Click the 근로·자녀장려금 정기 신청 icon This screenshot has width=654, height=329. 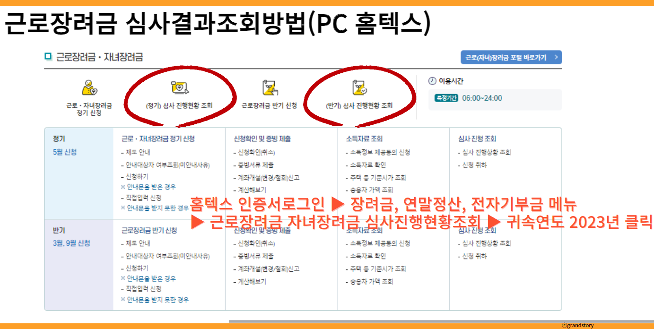point(89,88)
